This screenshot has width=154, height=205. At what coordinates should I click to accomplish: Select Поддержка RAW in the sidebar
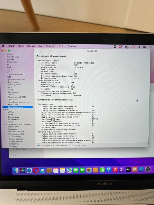click(16, 141)
